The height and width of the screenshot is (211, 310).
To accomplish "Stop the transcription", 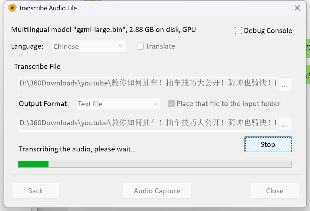I will click(268, 144).
